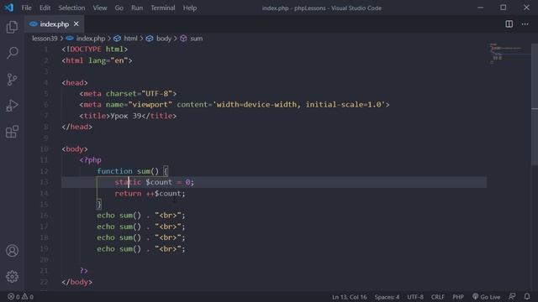Click 'function sum()' on line 12

(x=128, y=171)
